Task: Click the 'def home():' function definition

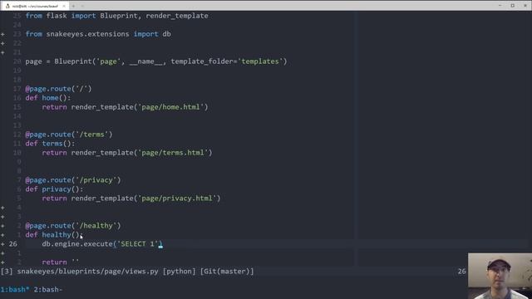Action: click(x=48, y=98)
